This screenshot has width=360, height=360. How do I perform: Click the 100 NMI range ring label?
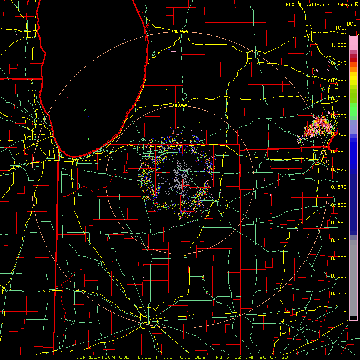point(180,32)
